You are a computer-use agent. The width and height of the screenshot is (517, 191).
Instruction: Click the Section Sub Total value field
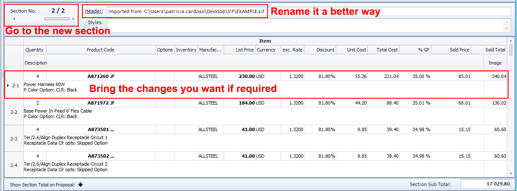(486, 184)
